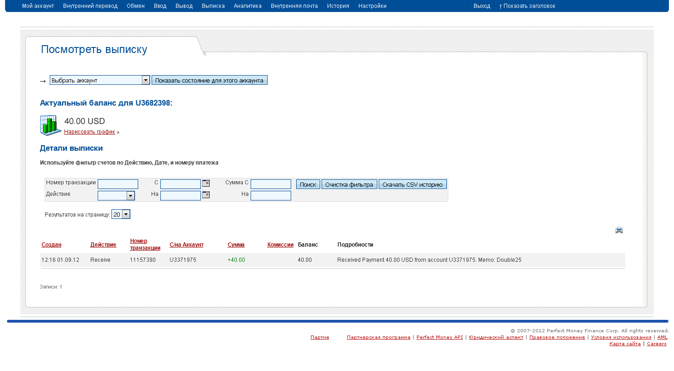Go to the 'Внутренний перевод' menu
674x371 pixels.
coord(90,6)
